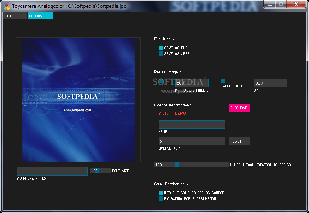This screenshot has width=309, height=213.
Task: Click the 'Save Destination >' heading
Action: pos(171,184)
